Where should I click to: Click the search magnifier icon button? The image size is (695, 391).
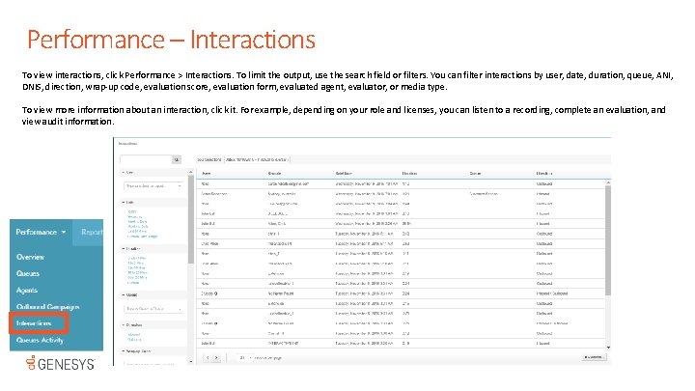(177, 159)
